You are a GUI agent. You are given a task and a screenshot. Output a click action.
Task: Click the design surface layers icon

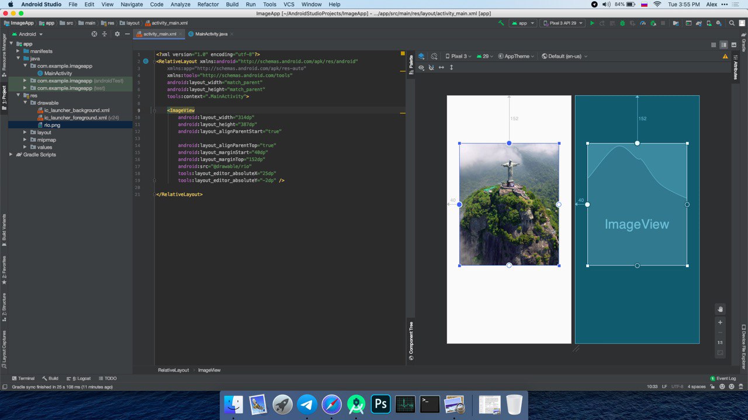421,56
